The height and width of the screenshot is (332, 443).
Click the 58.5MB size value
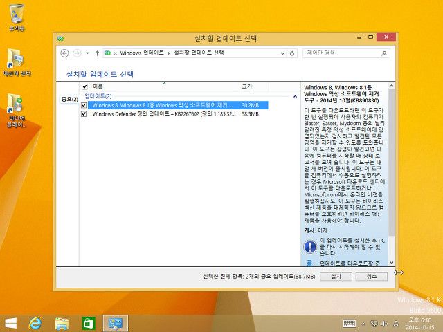[x=251, y=114]
